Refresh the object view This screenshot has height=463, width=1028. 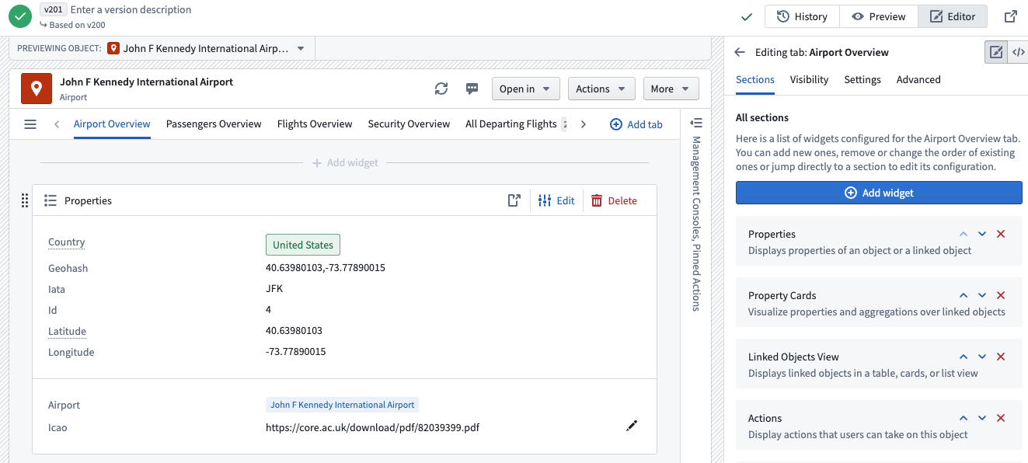pos(441,89)
